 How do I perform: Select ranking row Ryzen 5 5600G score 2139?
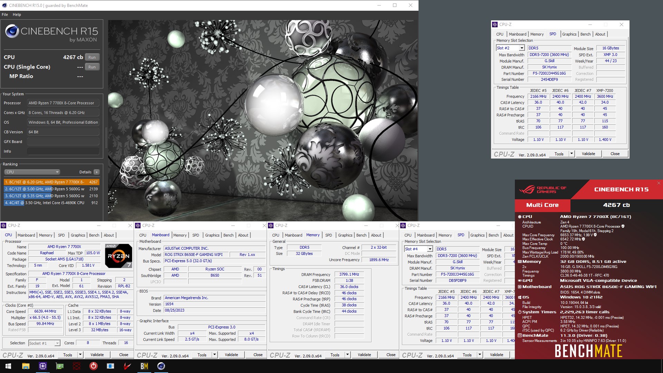pos(51,189)
